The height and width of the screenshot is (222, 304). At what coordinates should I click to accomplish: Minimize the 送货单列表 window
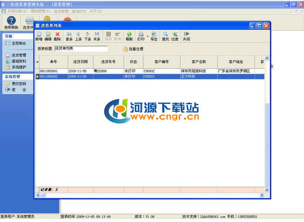[252, 26]
